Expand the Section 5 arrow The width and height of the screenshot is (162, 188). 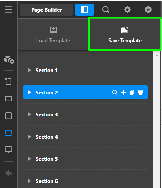pos(29,159)
